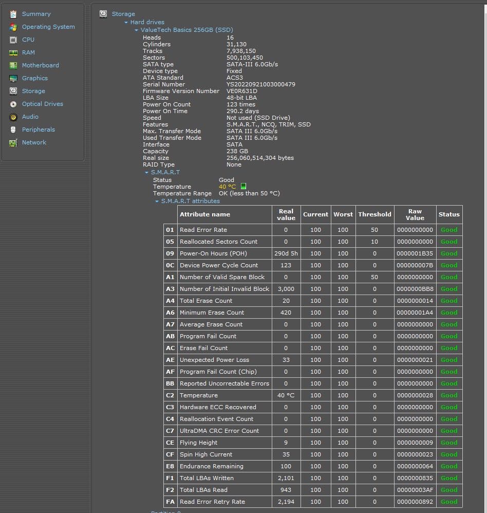The width and height of the screenshot is (487, 513).
Task: Click the Unexpected Power Loss attribute
Action: [x=214, y=360]
